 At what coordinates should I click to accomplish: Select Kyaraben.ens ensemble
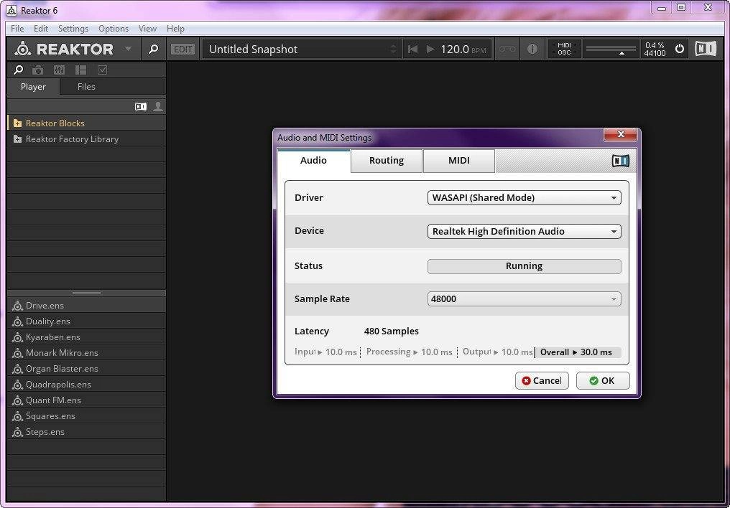point(87,337)
